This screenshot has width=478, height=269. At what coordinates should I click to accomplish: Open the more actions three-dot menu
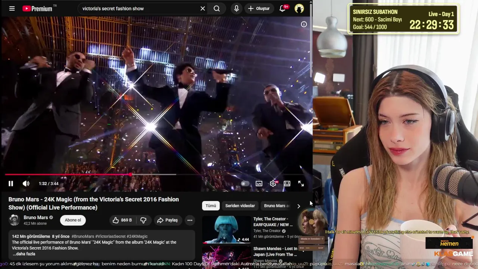click(190, 220)
